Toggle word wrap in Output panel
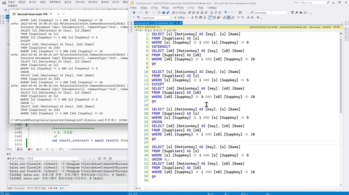Viewport: 349px width, 195px height. (105, 159)
